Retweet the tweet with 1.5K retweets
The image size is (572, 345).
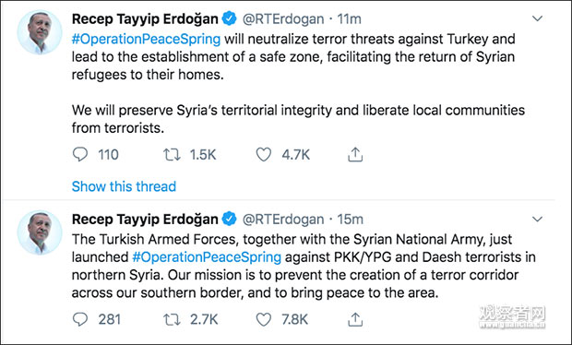pyautogui.click(x=172, y=155)
